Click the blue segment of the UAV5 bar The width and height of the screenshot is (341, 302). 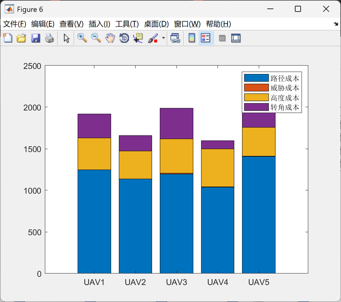click(x=259, y=215)
